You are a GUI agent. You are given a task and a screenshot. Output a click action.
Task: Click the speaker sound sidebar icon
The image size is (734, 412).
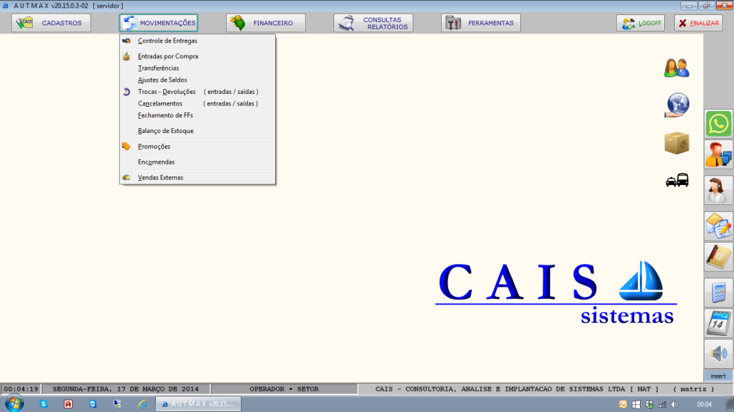718,354
